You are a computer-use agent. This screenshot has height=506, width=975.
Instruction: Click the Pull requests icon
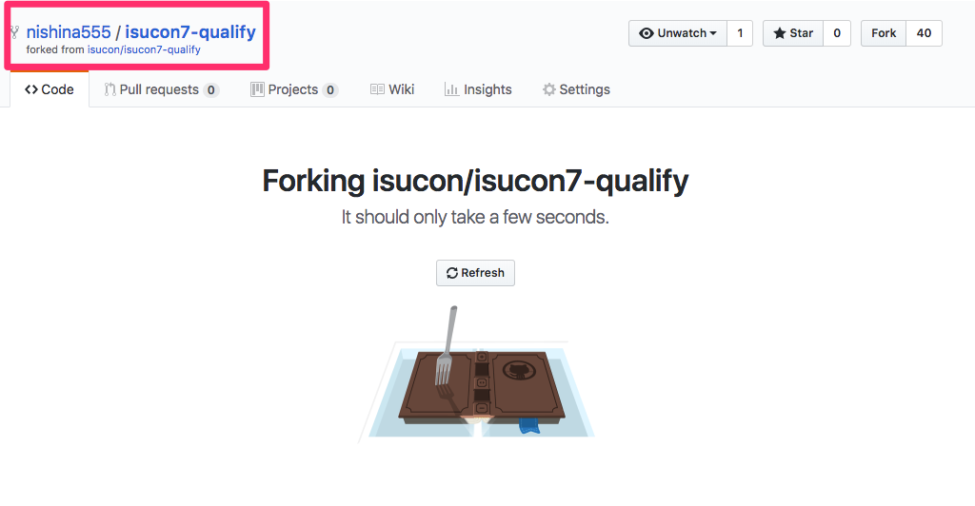[x=110, y=89]
